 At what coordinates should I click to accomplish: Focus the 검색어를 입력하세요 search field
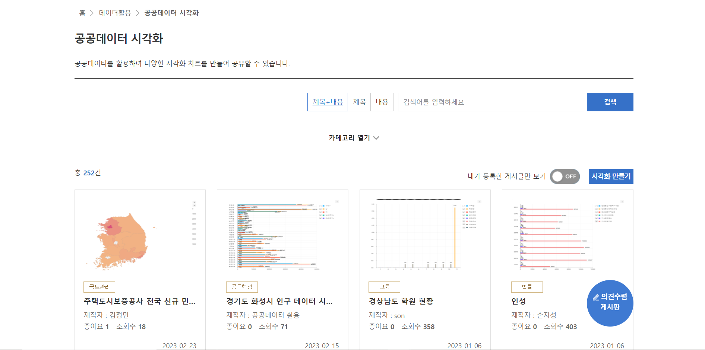490,102
